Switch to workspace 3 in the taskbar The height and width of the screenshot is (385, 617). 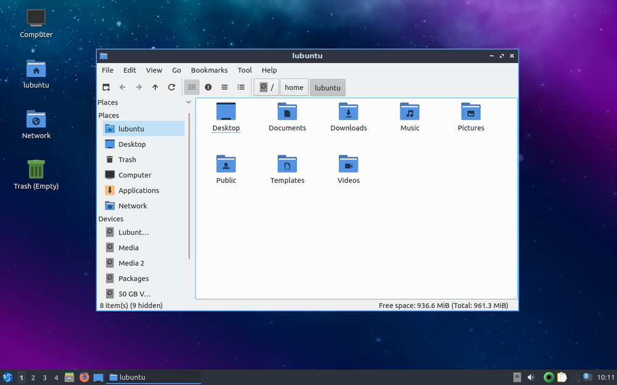tap(44, 377)
